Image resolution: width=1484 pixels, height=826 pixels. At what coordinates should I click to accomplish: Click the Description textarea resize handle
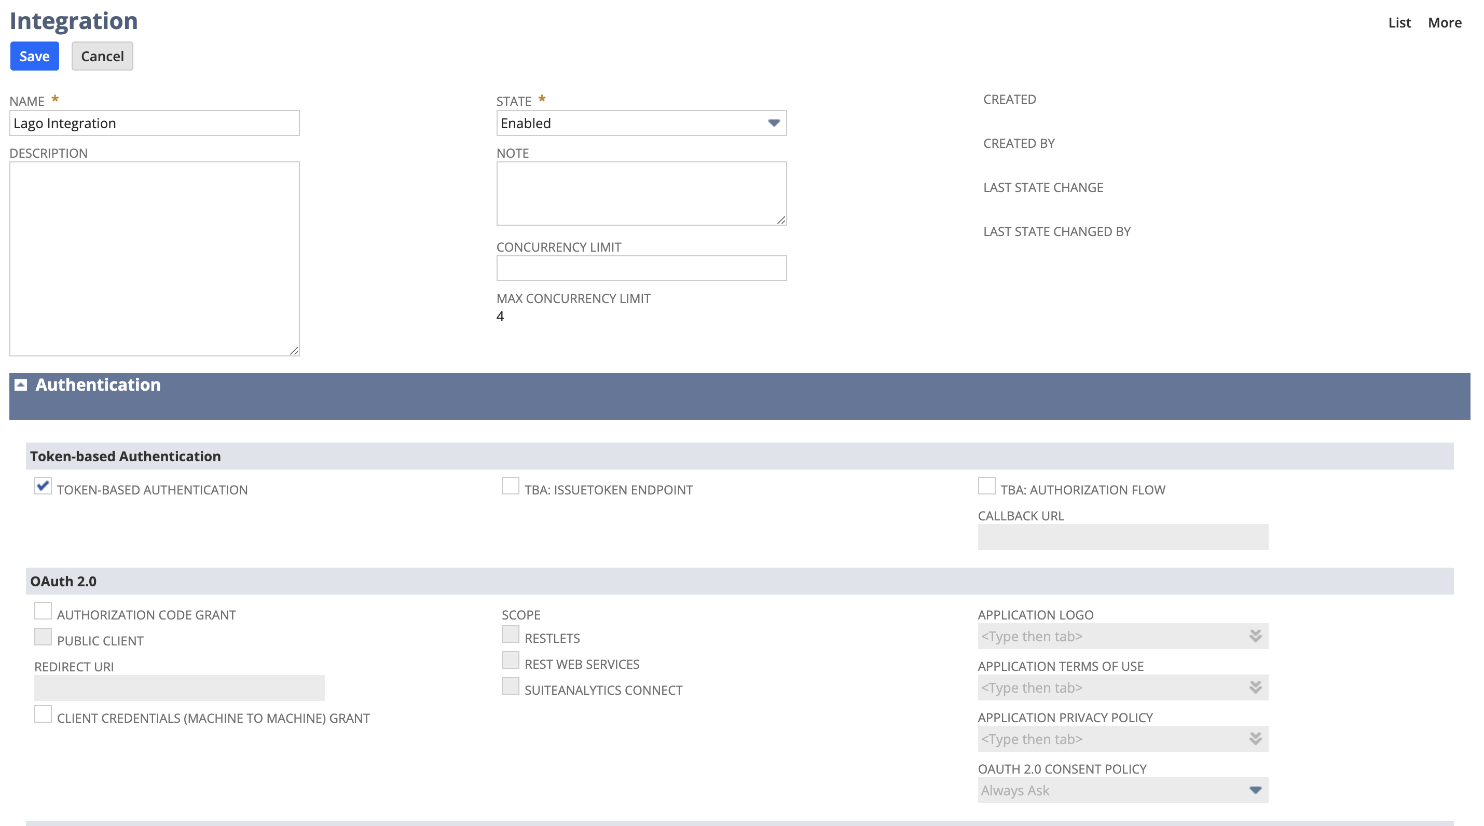point(294,350)
